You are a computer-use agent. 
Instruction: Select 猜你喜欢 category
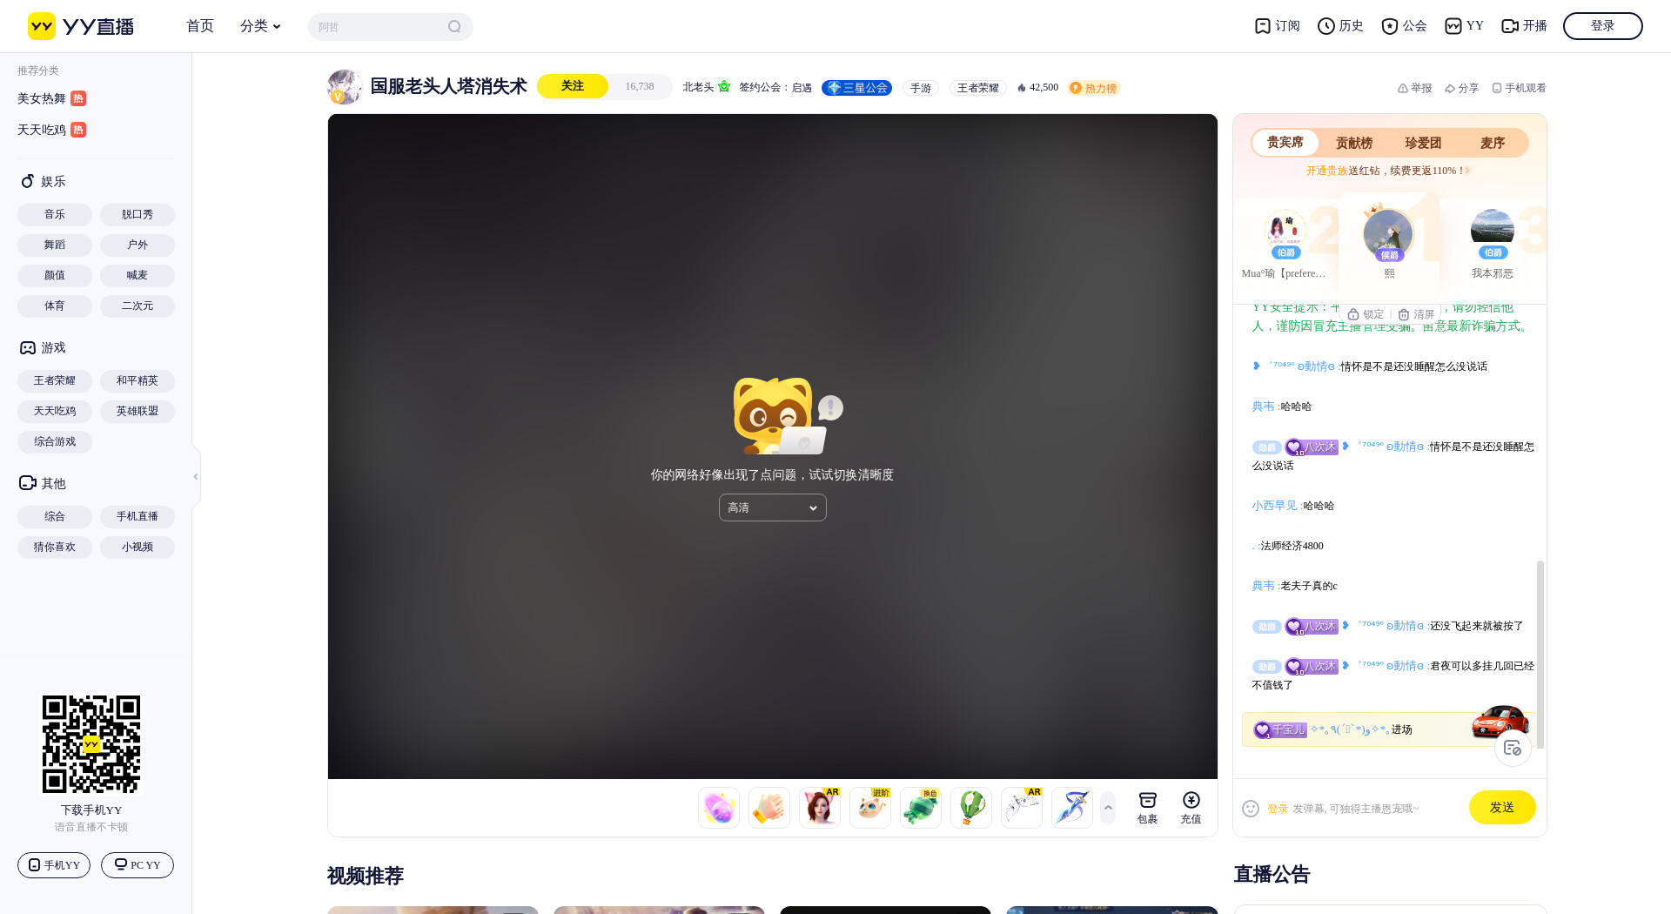tap(55, 547)
